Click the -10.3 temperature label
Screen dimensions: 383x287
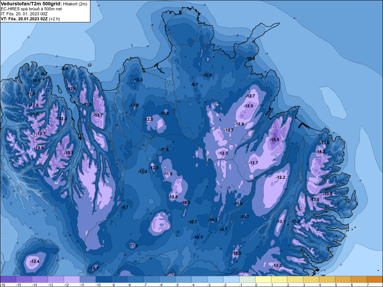click(138, 80)
